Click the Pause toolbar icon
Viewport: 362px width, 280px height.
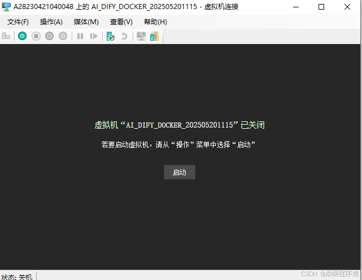(80, 36)
